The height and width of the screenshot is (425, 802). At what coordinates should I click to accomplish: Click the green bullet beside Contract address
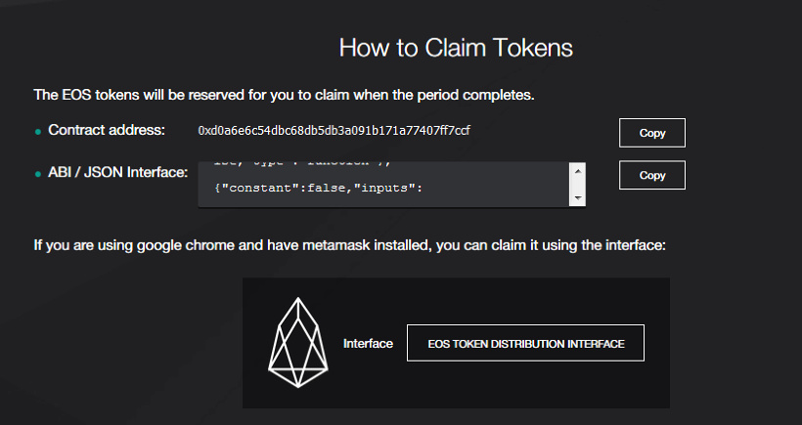click(38, 131)
